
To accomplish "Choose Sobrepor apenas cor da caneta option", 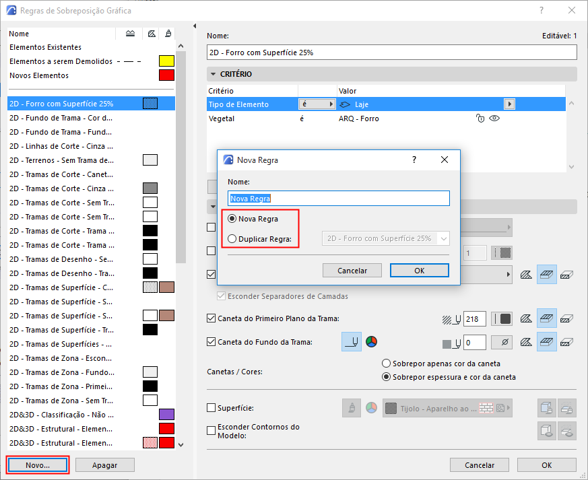I will click(x=386, y=364).
